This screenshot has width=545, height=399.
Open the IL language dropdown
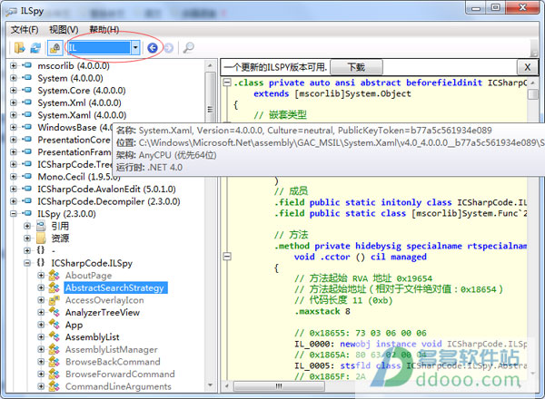click(135, 47)
